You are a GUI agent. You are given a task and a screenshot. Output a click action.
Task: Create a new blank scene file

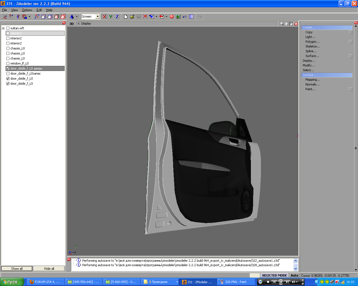[x=126, y=17]
